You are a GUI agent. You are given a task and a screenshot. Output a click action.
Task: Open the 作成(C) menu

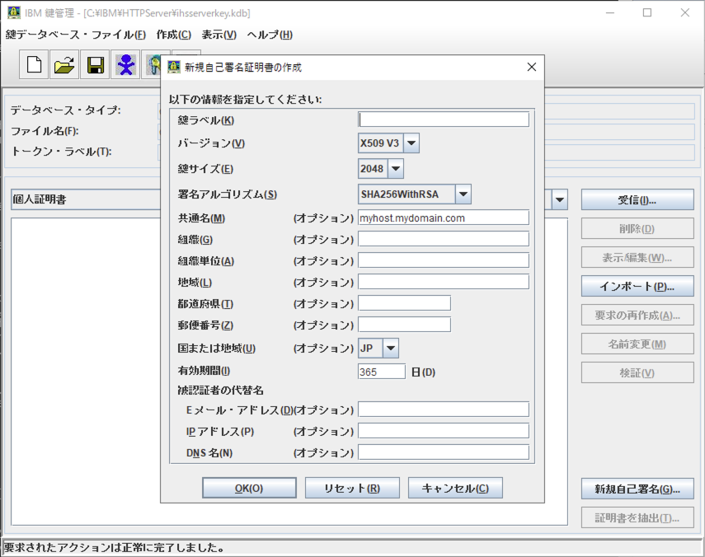click(173, 35)
